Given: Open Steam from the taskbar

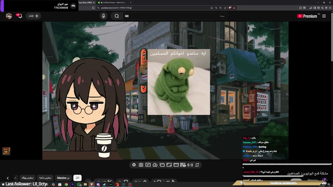Looking at the screenshot, I should point(104,184).
